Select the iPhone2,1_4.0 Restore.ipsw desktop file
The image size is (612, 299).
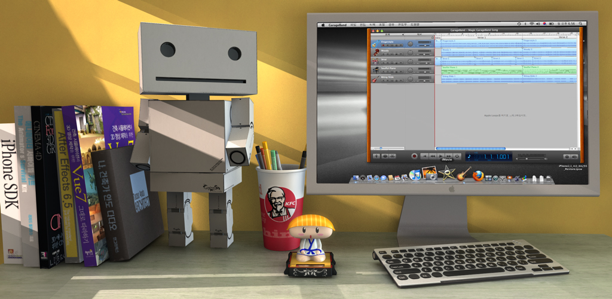click(573, 167)
